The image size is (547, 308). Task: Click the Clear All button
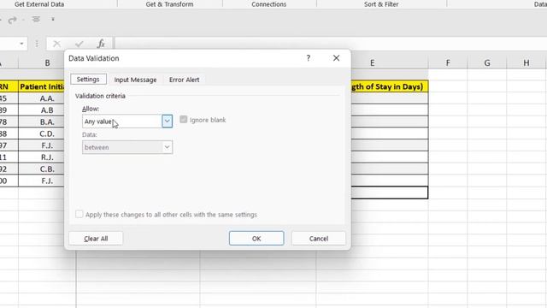tap(96, 239)
